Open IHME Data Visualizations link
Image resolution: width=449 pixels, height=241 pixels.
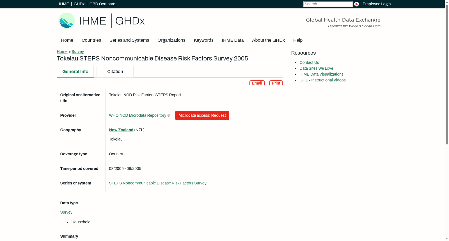coord(321,74)
